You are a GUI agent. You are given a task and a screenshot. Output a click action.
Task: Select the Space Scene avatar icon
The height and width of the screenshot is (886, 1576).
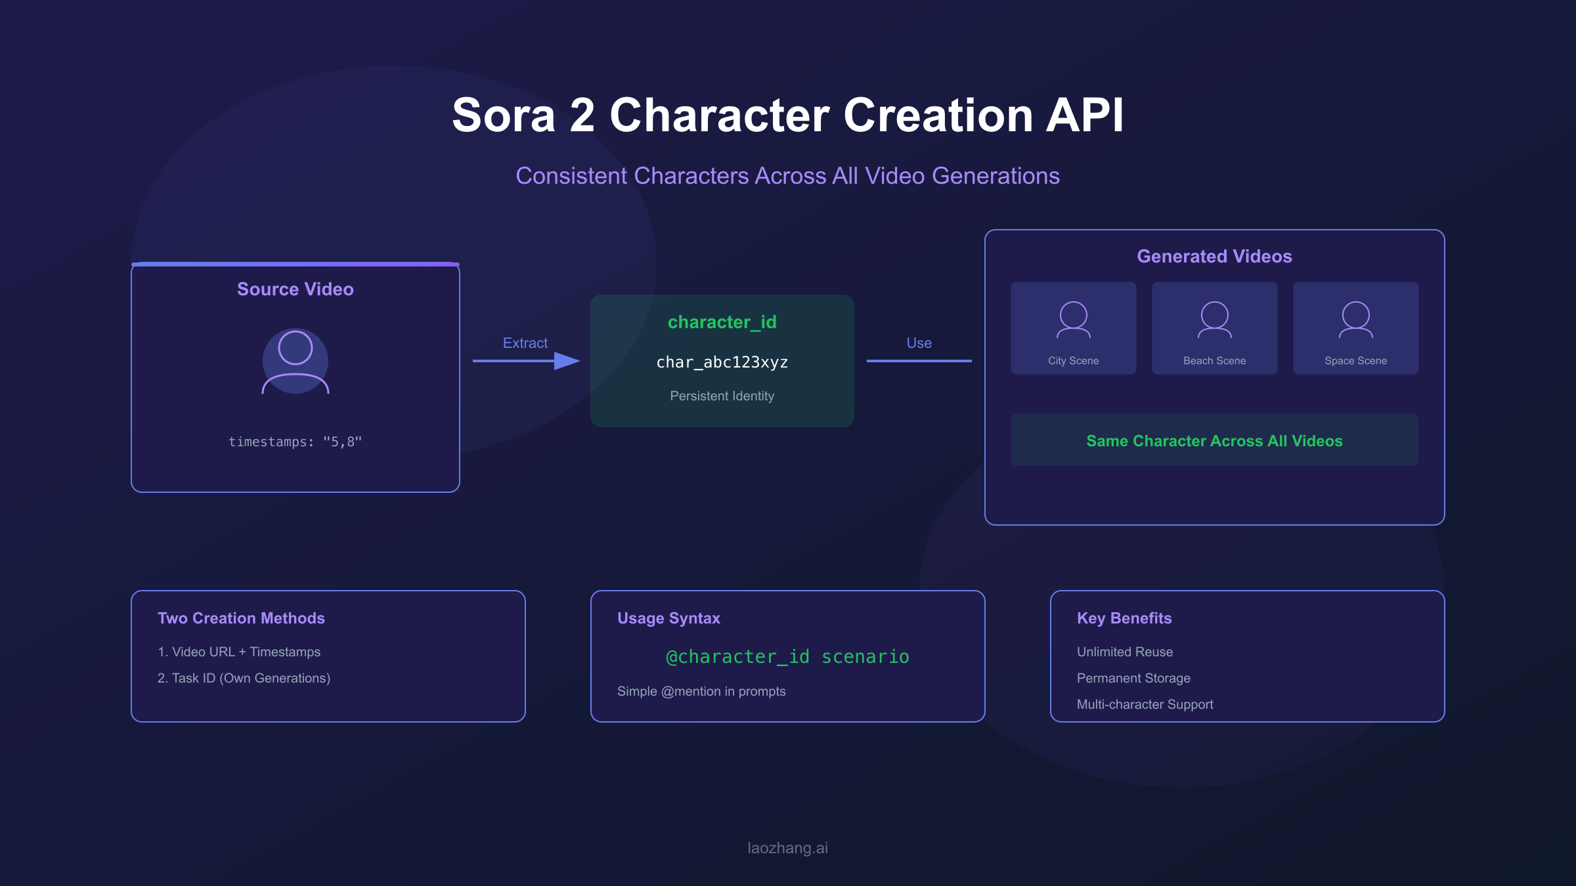coord(1355,320)
